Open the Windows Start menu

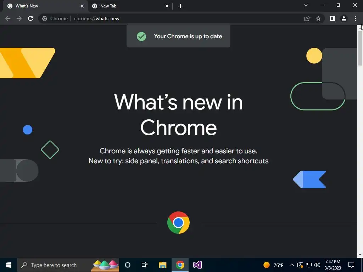[x=9, y=265]
